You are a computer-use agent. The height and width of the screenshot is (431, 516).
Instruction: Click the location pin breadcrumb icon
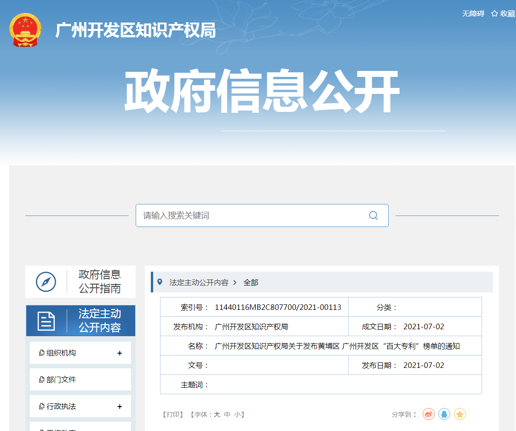pyautogui.click(x=160, y=282)
